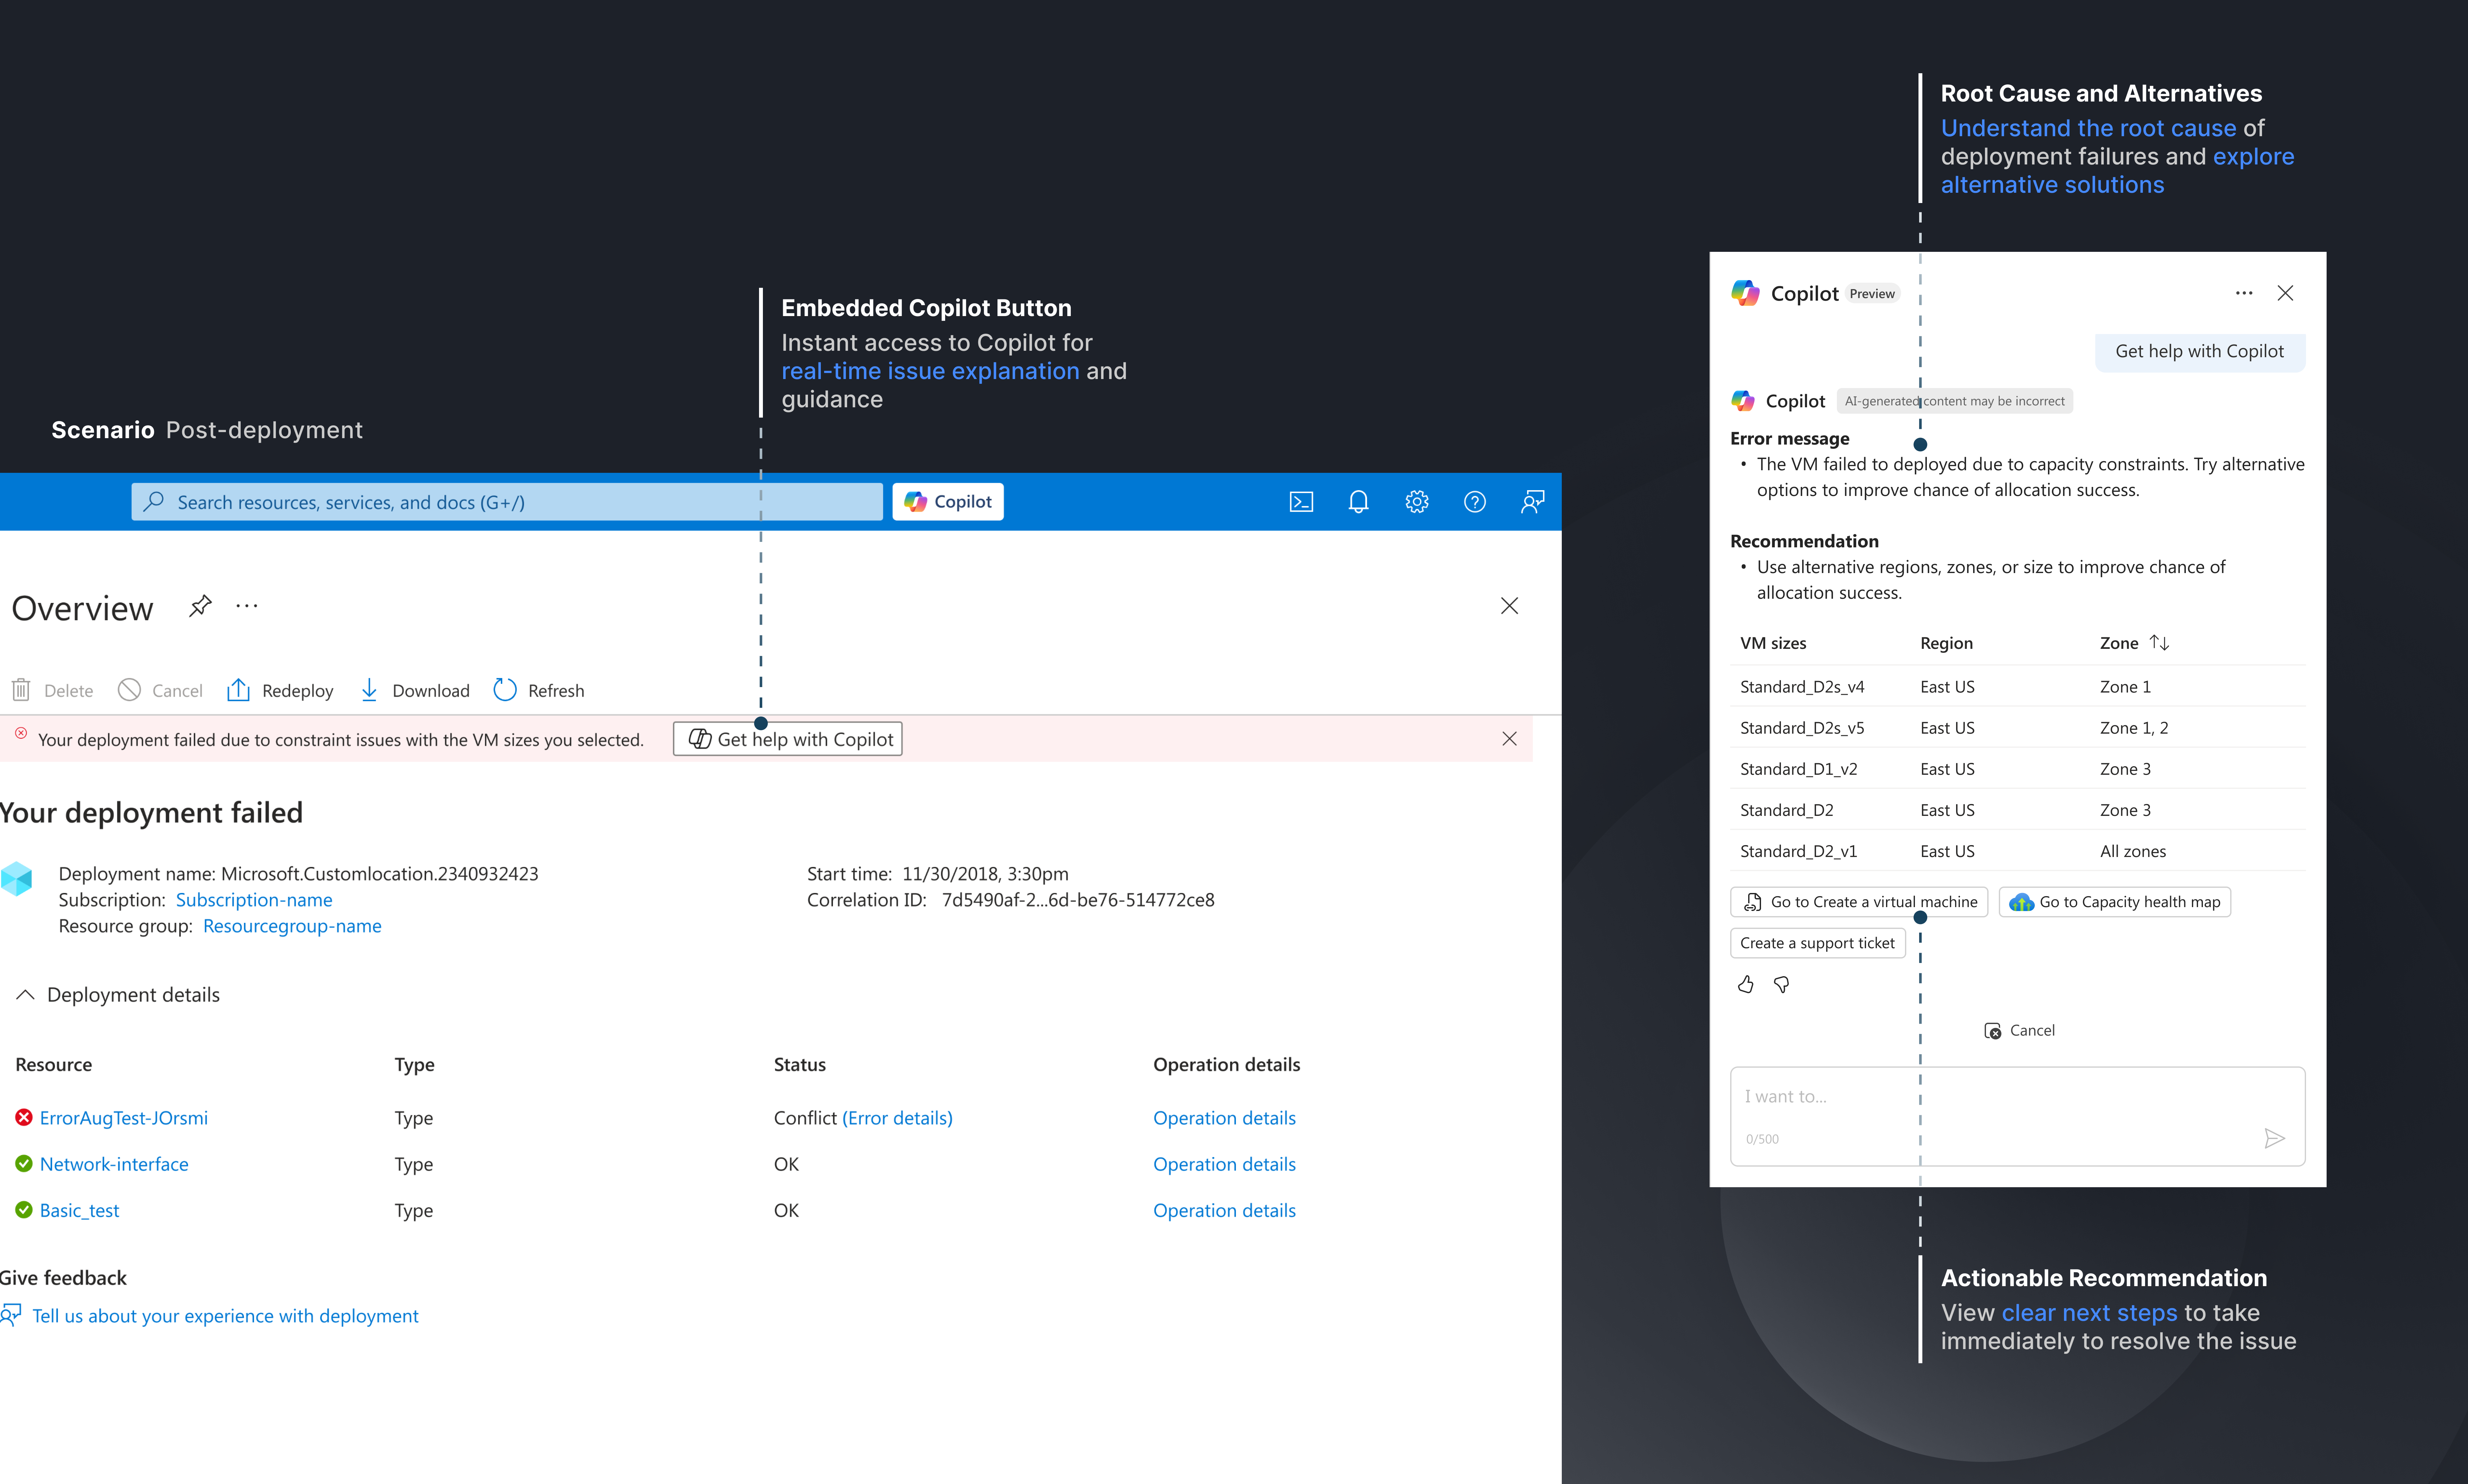Open portal settings gear icon
Viewport: 2468px width, 1484px height.
[1417, 502]
